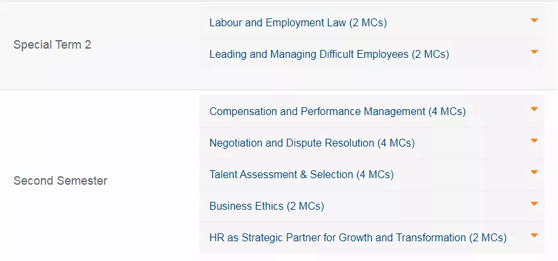Click the (4 MCs) text after Talent Assessment & Selection

click(375, 175)
